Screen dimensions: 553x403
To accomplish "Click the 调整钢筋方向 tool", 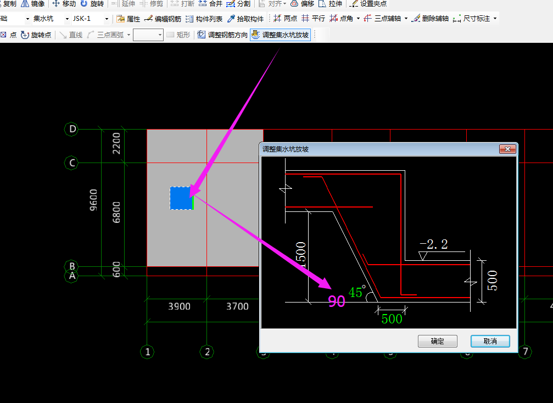I will tap(222, 35).
